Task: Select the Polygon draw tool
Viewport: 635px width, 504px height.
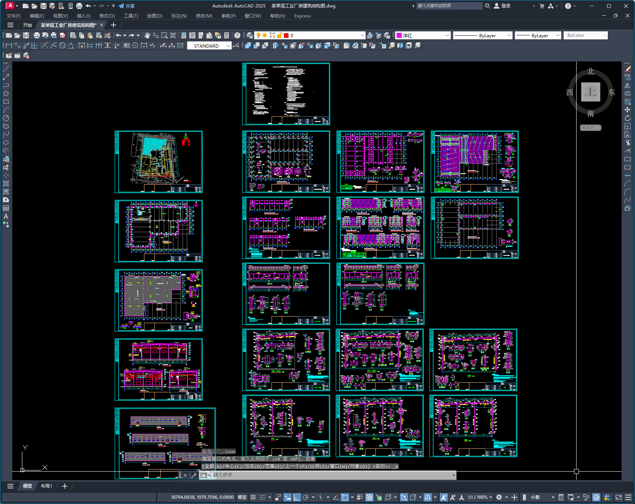Action: pos(6,93)
